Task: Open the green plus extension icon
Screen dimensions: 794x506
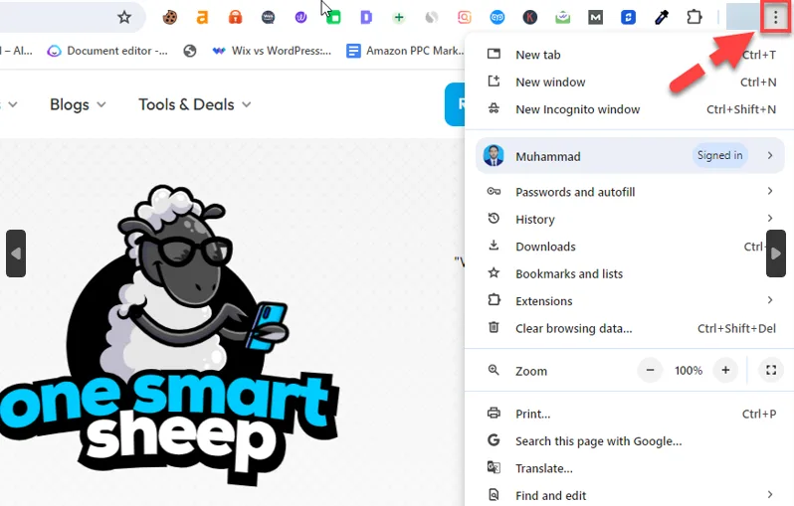Action: [x=399, y=18]
